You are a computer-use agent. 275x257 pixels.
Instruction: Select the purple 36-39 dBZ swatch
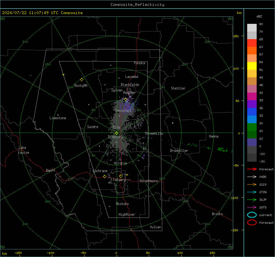[252, 104]
